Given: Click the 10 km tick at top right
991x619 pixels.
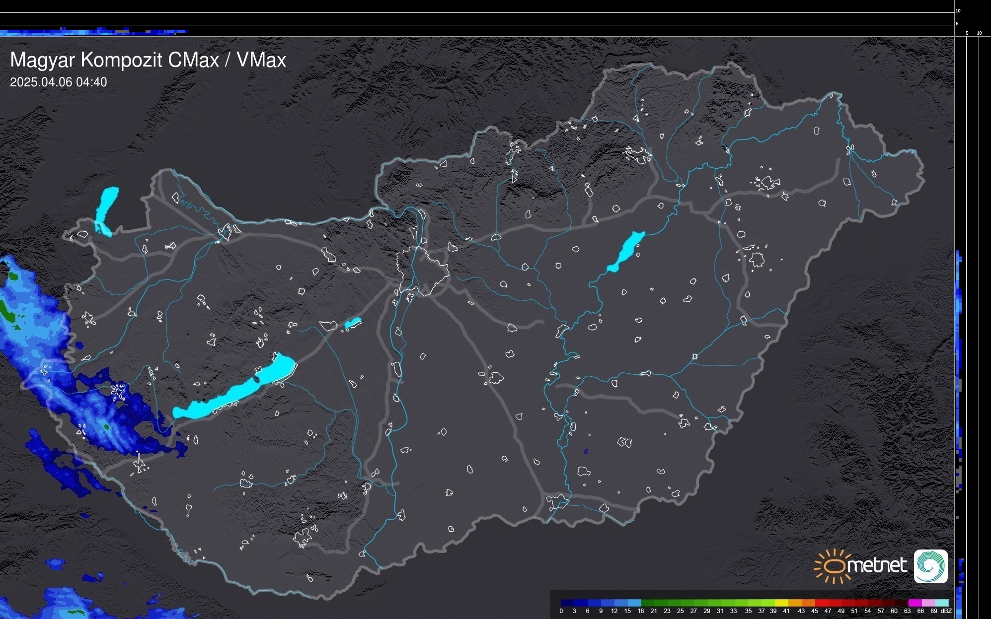Looking at the screenshot, I should [958, 10].
